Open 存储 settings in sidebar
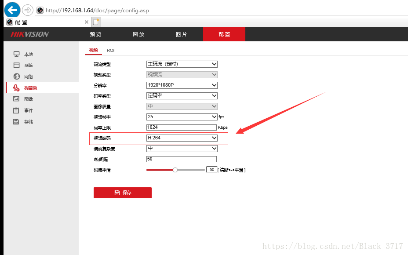 tap(29, 122)
